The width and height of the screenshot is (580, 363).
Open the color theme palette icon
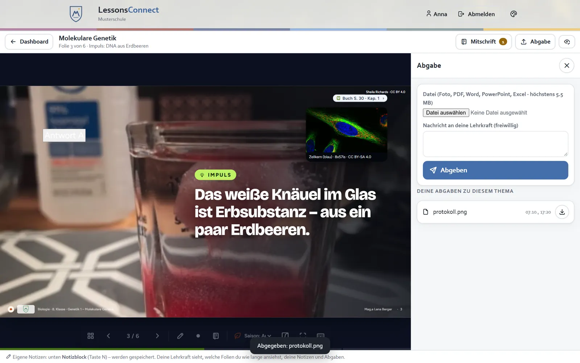tap(514, 14)
